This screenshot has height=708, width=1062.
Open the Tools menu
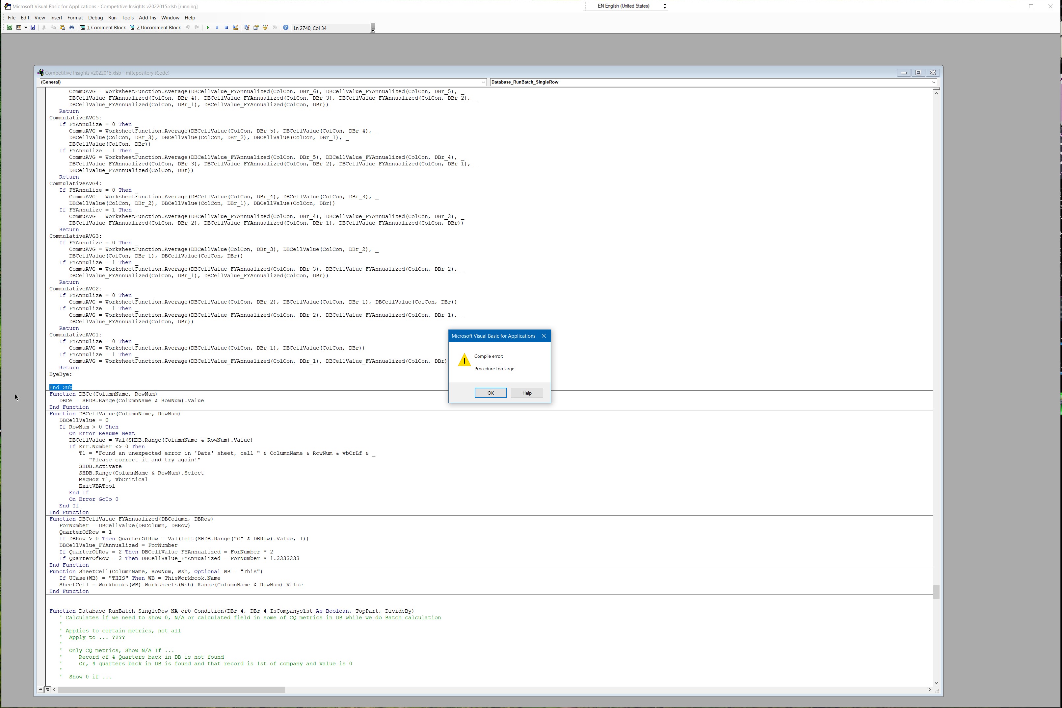(x=127, y=18)
